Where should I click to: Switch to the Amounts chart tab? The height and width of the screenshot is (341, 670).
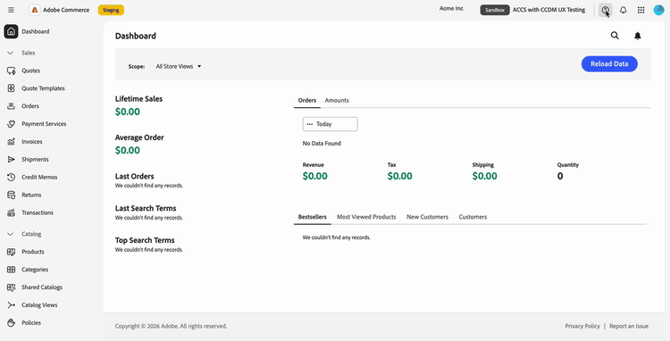pyautogui.click(x=337, y=100)
